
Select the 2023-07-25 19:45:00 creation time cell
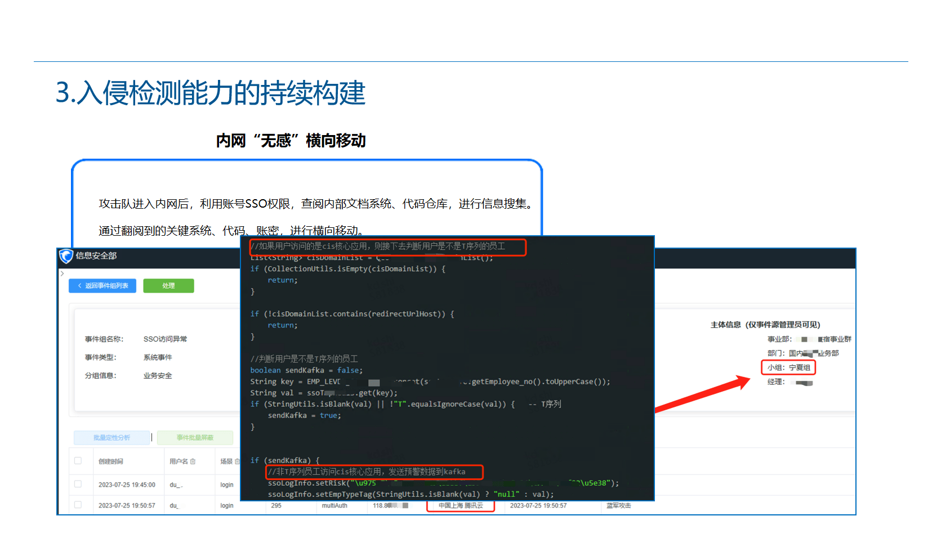(x=127, y=484)
